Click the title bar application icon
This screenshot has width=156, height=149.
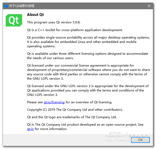coord(6,6)
